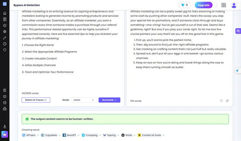Click the purple crown premium icon
Screen dimensions: 241x141
[x=5, y=135]
